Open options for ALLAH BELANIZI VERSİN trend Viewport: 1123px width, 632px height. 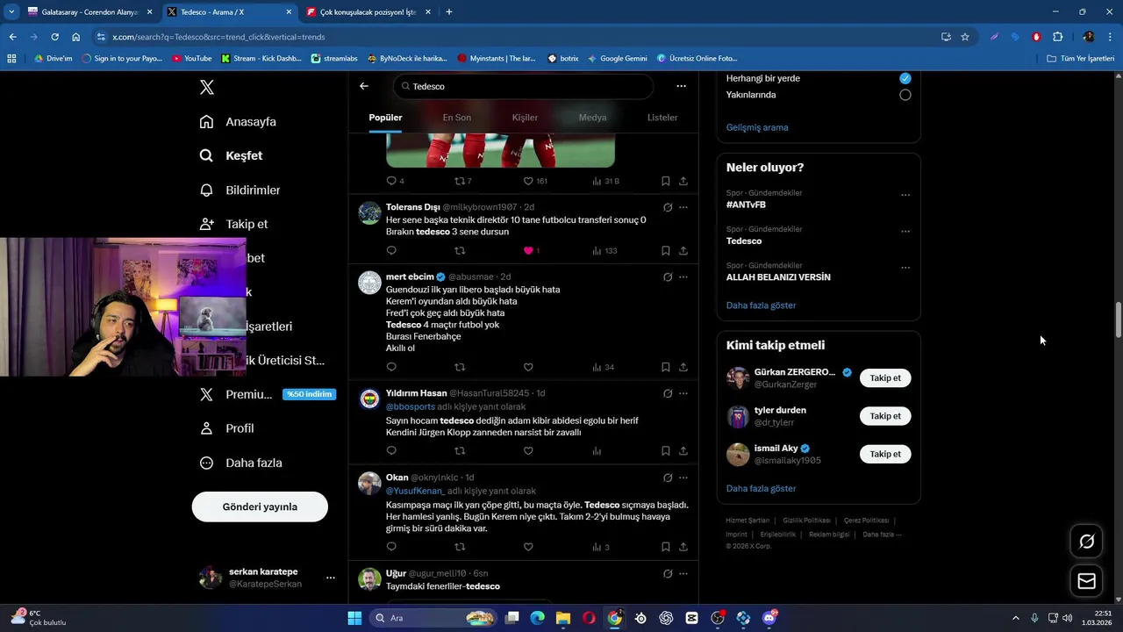(x=905, y=268)
